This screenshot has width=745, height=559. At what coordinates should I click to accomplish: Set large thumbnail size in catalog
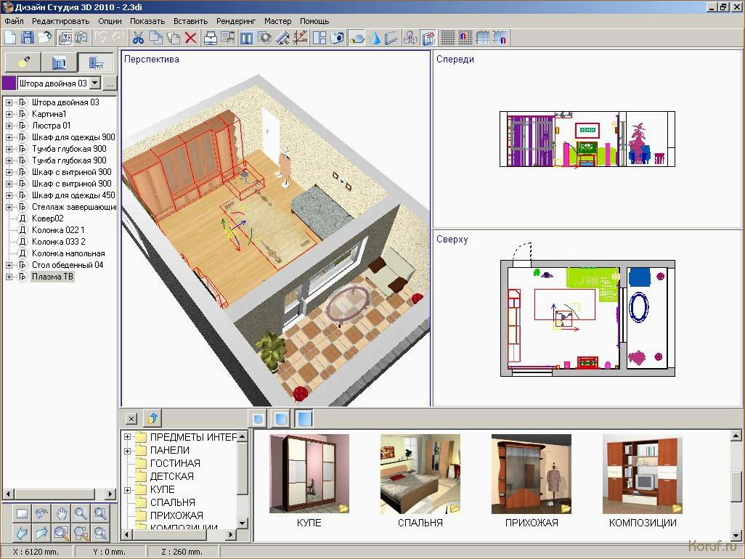point(304,418)
